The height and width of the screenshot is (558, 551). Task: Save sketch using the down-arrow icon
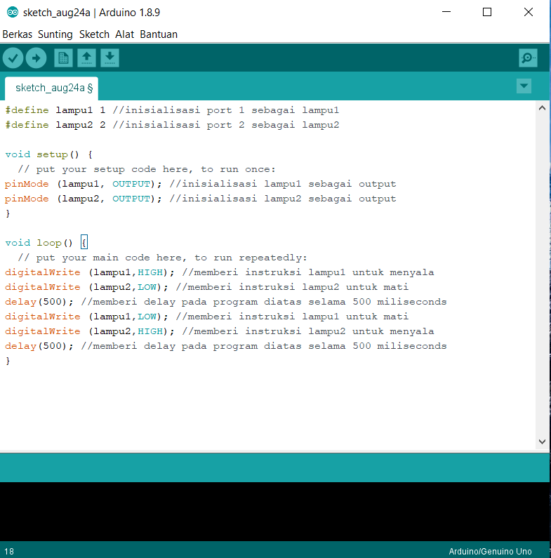click(109, 58)
